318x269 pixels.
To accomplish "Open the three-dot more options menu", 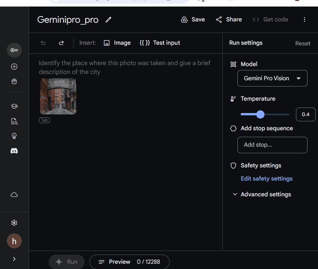I will click(x=305, y=19).
